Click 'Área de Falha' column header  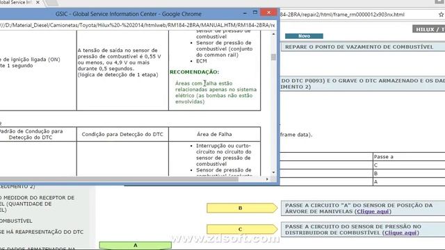pyautogui.click(x=214, y=134)
